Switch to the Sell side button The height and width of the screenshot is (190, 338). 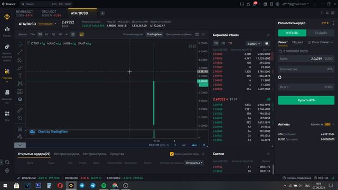coord(321,33)
